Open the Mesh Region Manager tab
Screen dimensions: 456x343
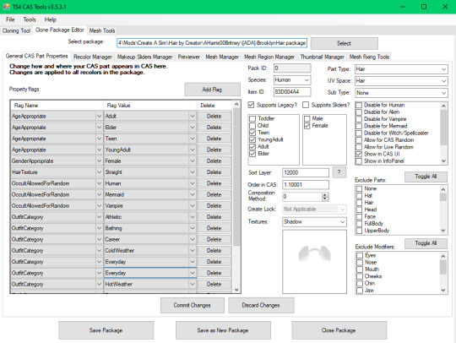coord(269,57)
